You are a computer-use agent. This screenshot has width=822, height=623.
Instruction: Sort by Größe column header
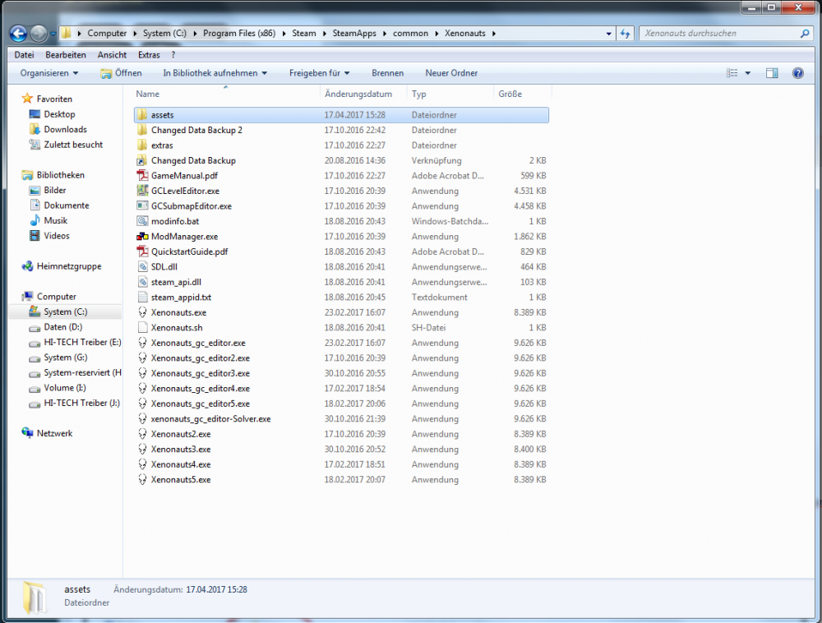523,94
